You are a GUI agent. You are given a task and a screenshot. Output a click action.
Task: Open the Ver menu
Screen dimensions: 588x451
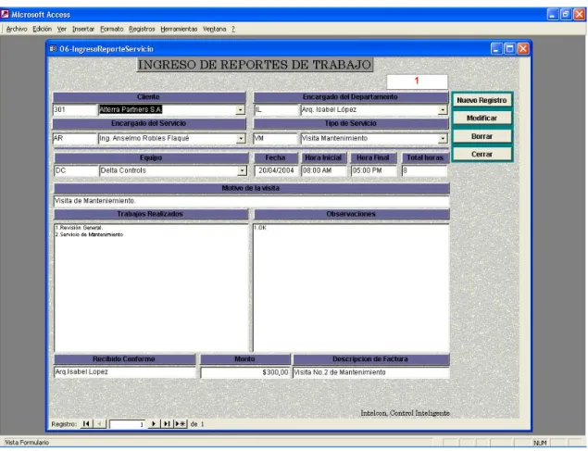62,29
